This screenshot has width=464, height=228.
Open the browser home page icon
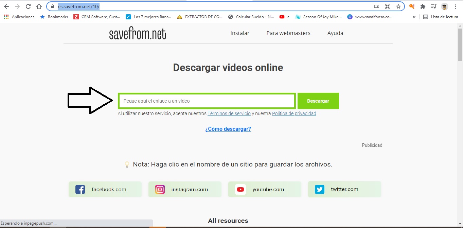pyautogui.click(x=39, y=6)
